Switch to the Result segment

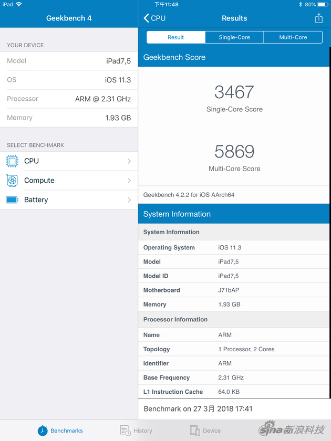[176, 37]
